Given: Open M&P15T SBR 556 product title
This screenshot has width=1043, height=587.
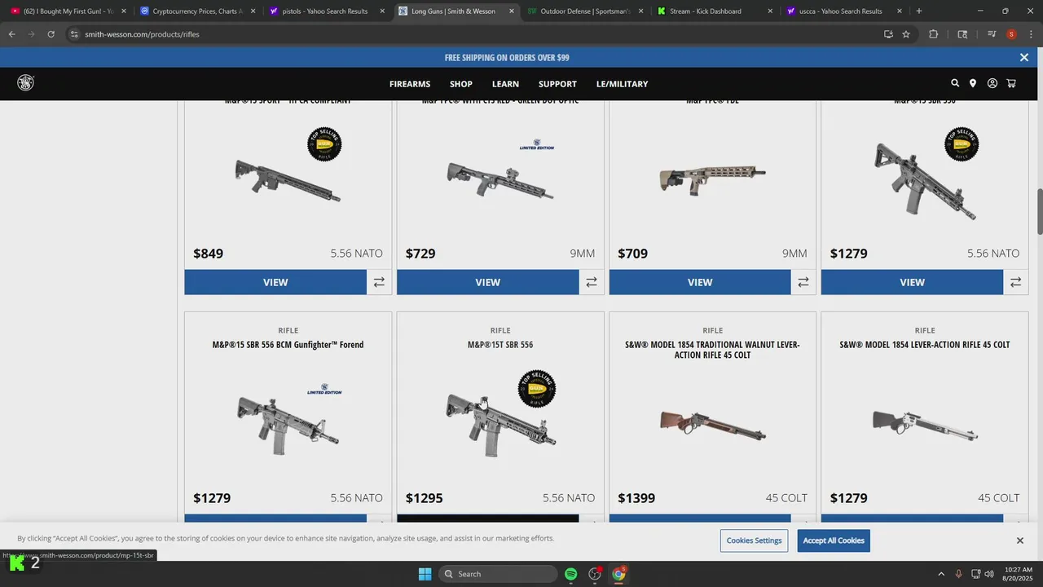Looking at the screenshot, I should tap(500, 345).
